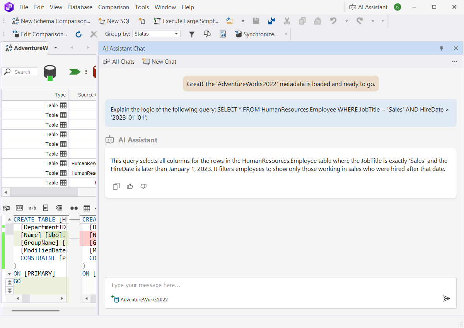
Task: Toggle word wrap icon in diff toolbar
Action: point(7,208)
